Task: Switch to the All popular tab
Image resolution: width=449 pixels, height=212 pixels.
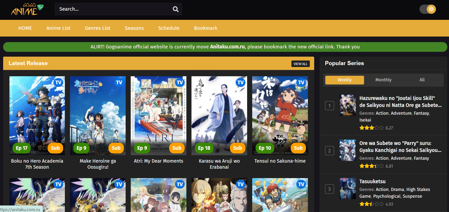Action: point(422,80)
